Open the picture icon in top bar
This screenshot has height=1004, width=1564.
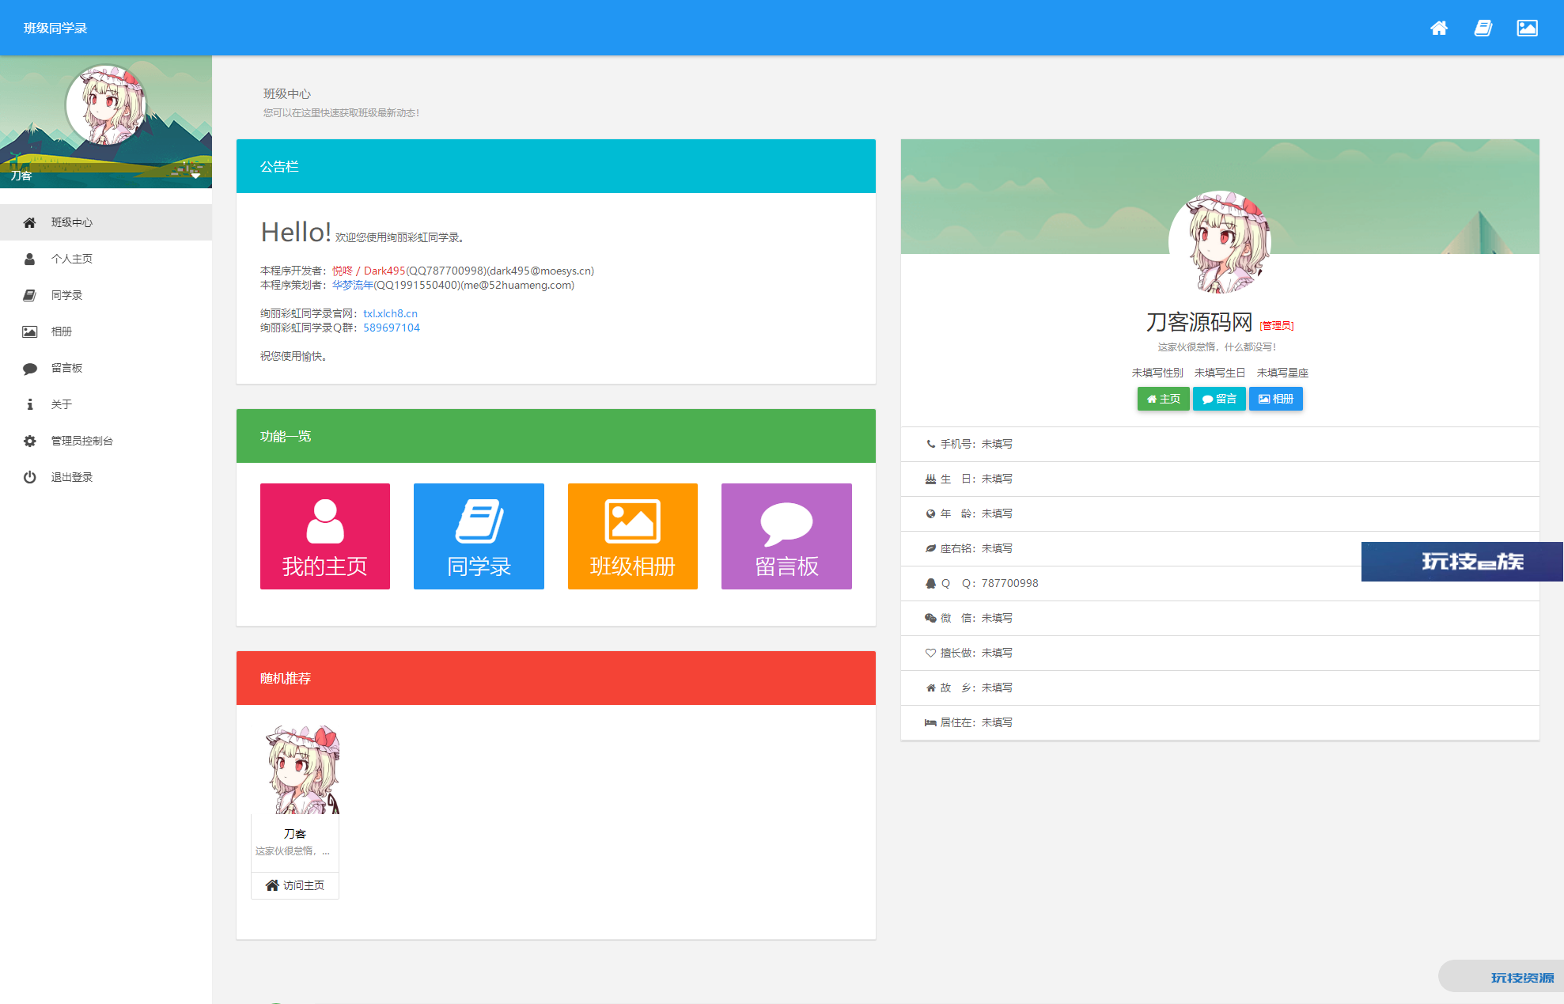tap(1527, 28)
